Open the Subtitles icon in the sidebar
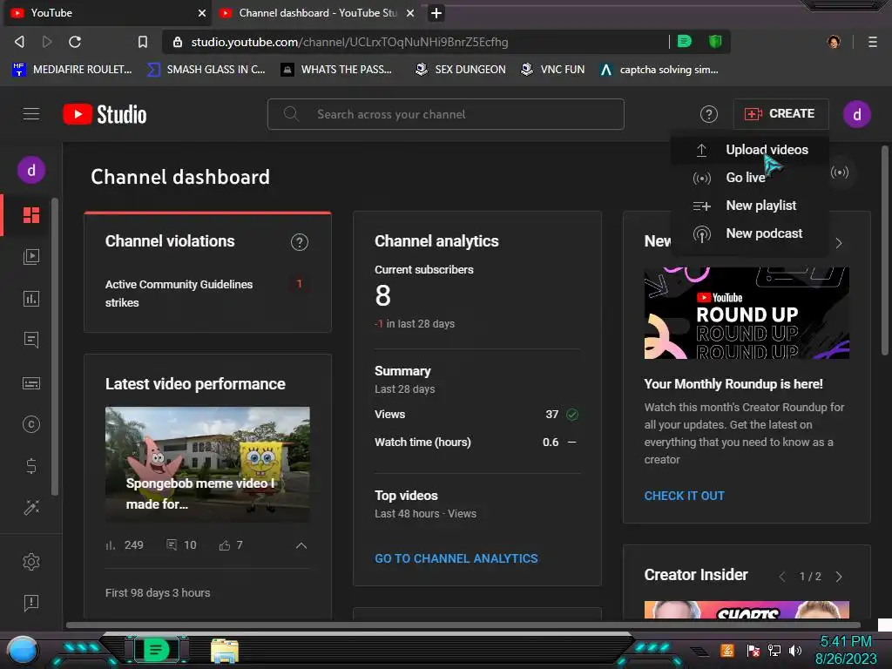 pos(31,383)
